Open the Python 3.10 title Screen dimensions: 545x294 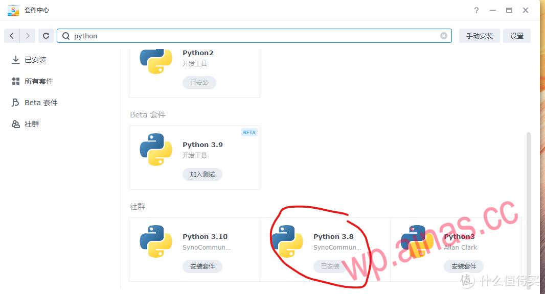click(x=205, y=236)
